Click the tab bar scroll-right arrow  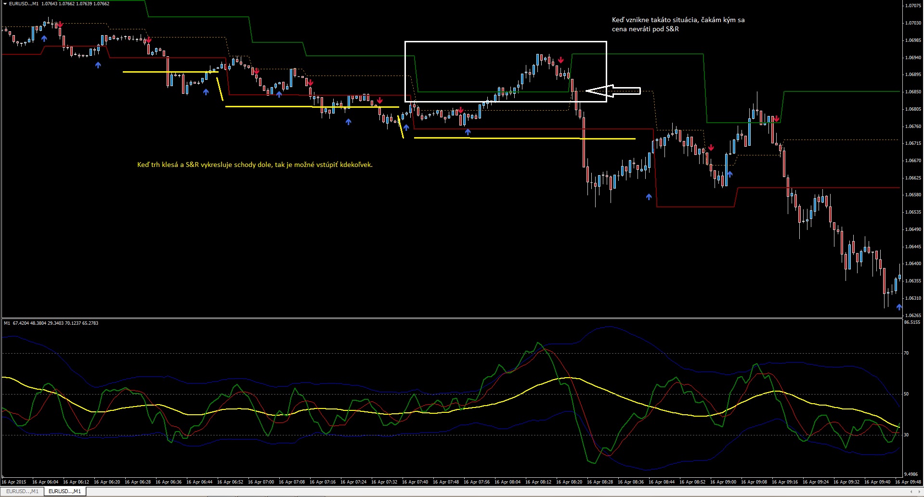pyautogui.click(x=919, y=491)
